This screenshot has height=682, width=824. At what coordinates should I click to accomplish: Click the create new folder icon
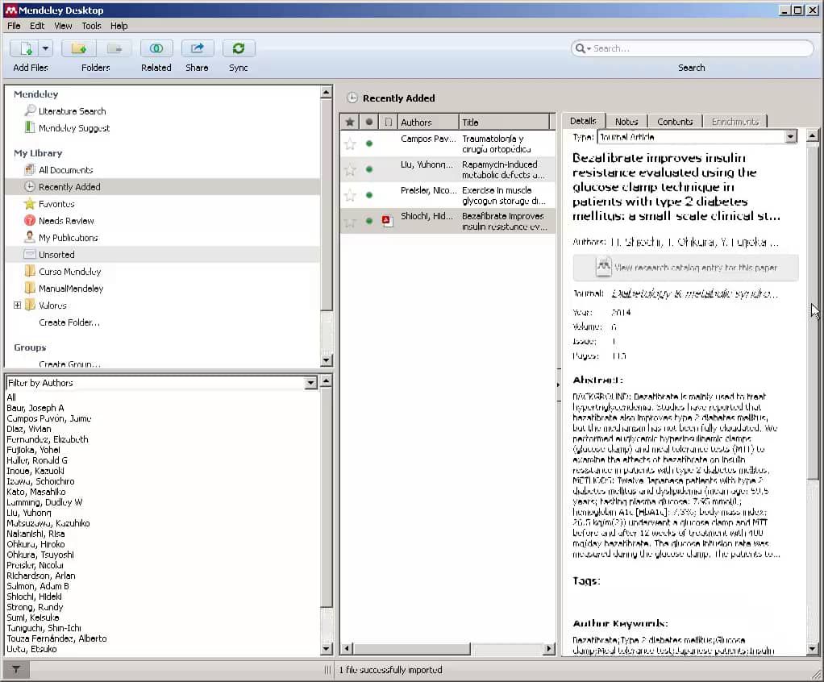pyautogui.click(x=79, y=49)
